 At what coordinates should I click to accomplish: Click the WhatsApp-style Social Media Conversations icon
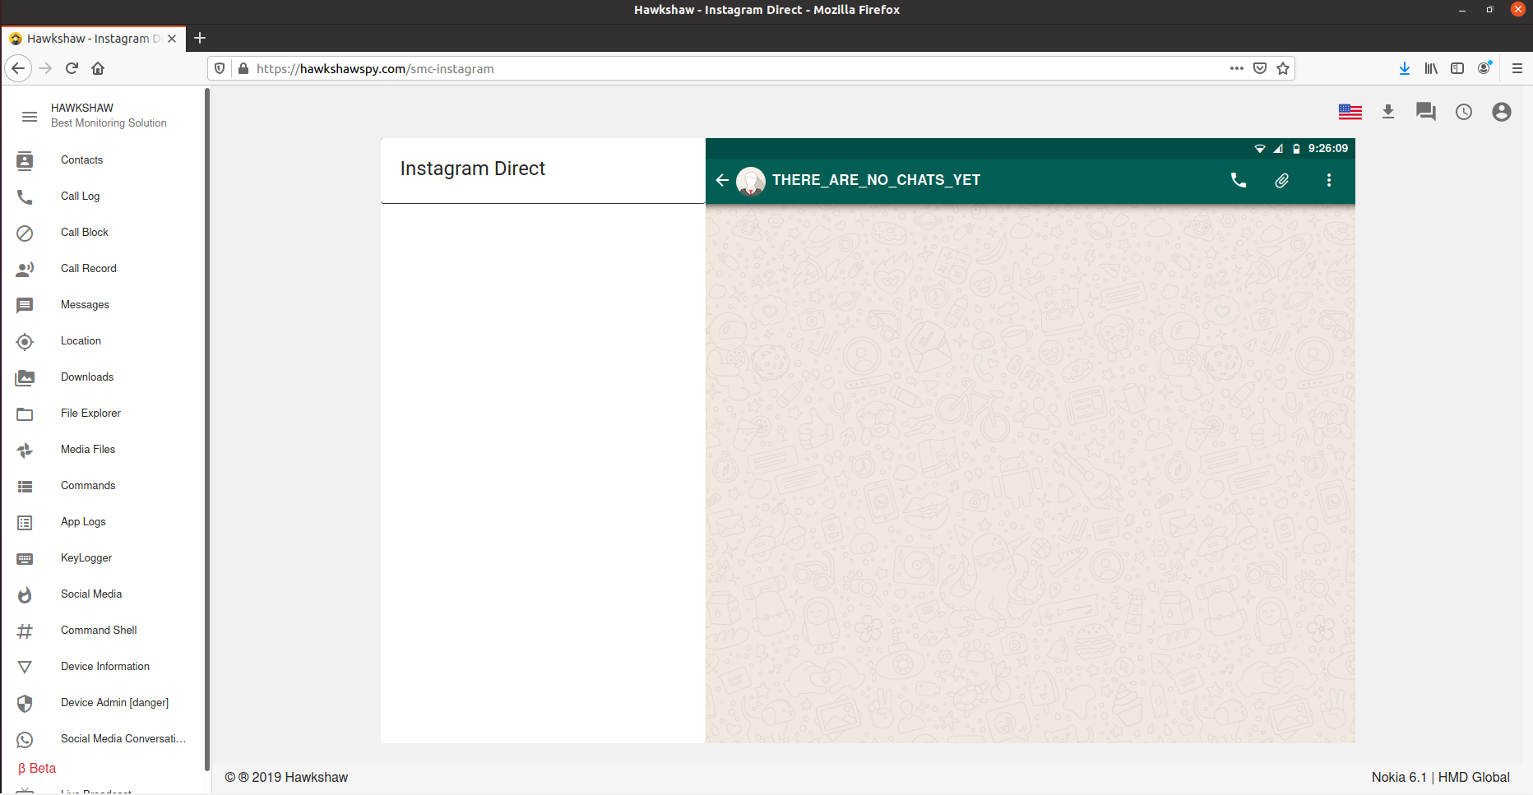(x=25, y=740)
